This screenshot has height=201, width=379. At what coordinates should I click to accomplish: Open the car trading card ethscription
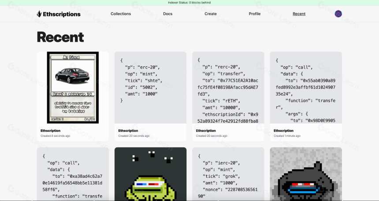tap(73, 88)
